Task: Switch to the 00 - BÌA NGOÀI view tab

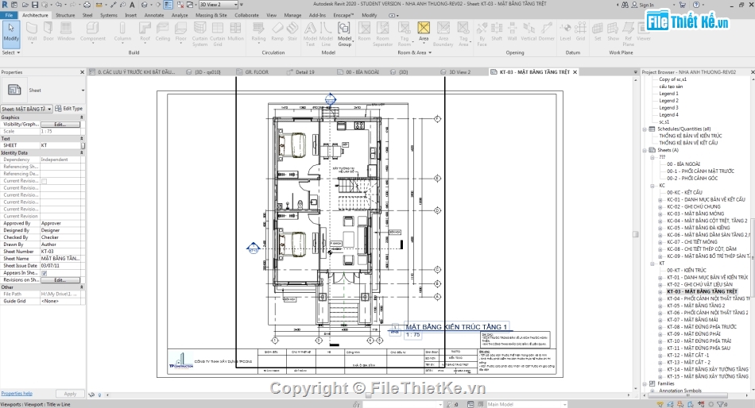Action: pos(362,72)
